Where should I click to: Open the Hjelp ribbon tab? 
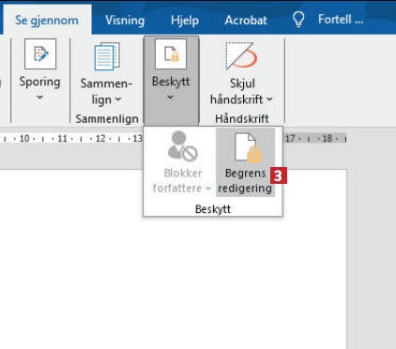coord(185,21)
